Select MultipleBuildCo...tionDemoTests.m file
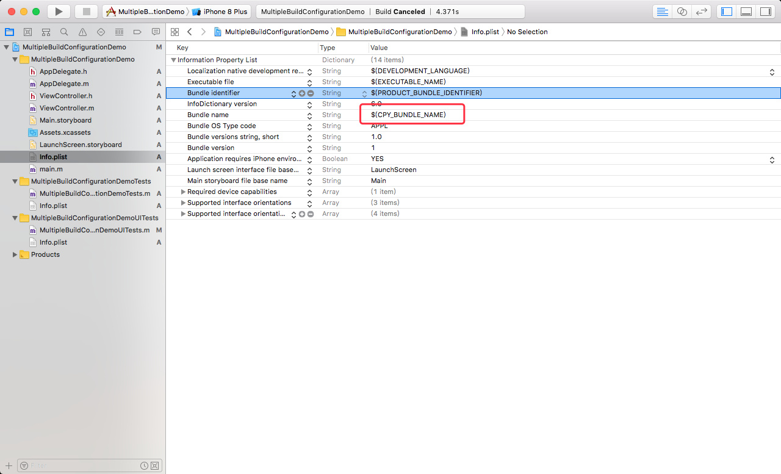 tap(95, 193)
